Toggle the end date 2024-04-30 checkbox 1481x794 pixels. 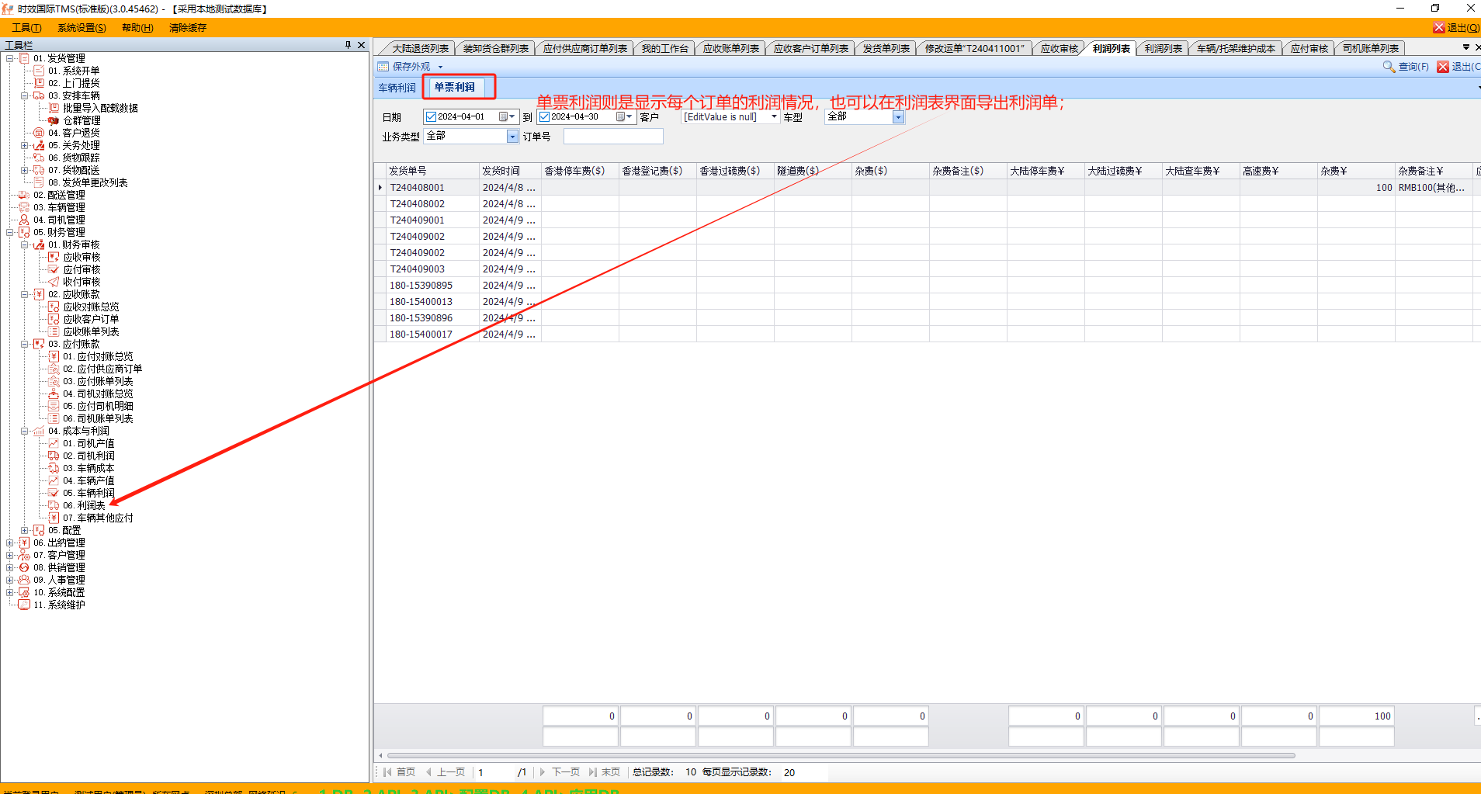coord(544,116)
